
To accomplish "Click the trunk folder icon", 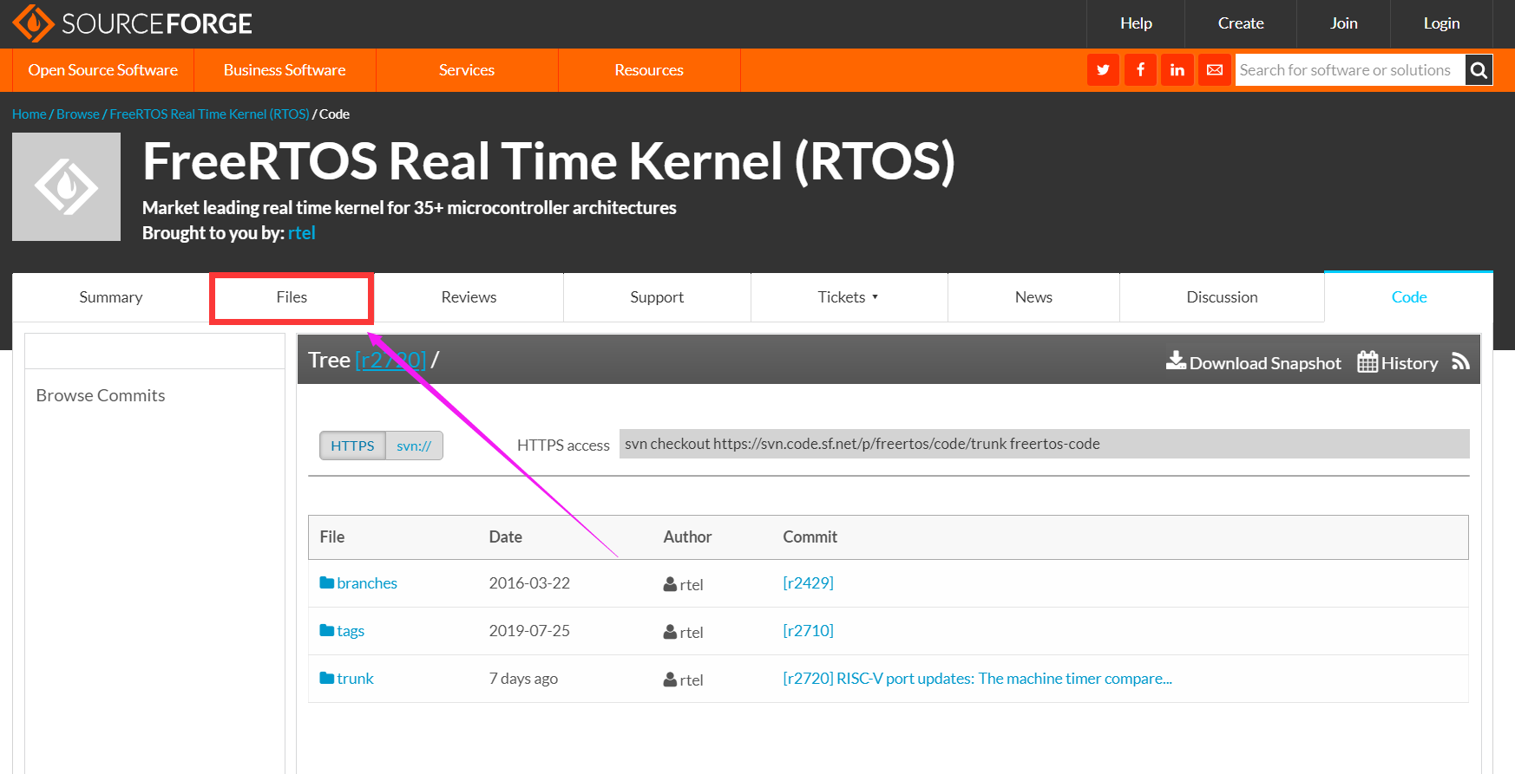I will (x=327, y=678).
